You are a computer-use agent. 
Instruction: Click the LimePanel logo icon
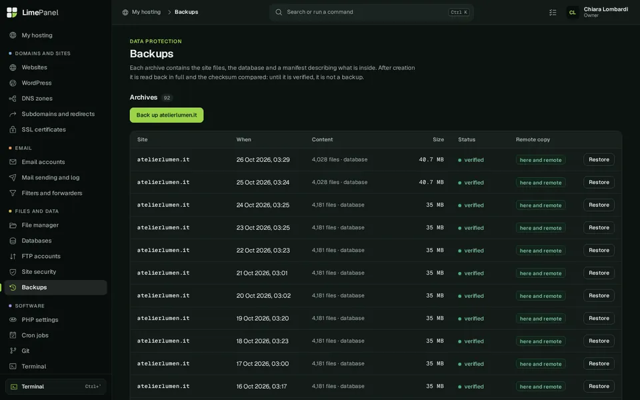tap(12, 12)
